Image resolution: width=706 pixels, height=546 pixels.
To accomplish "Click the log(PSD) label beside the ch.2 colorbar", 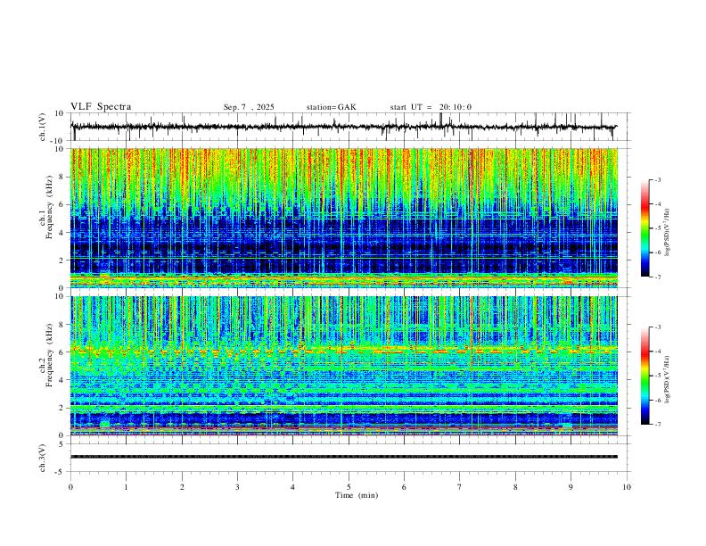I will [667, 379].
